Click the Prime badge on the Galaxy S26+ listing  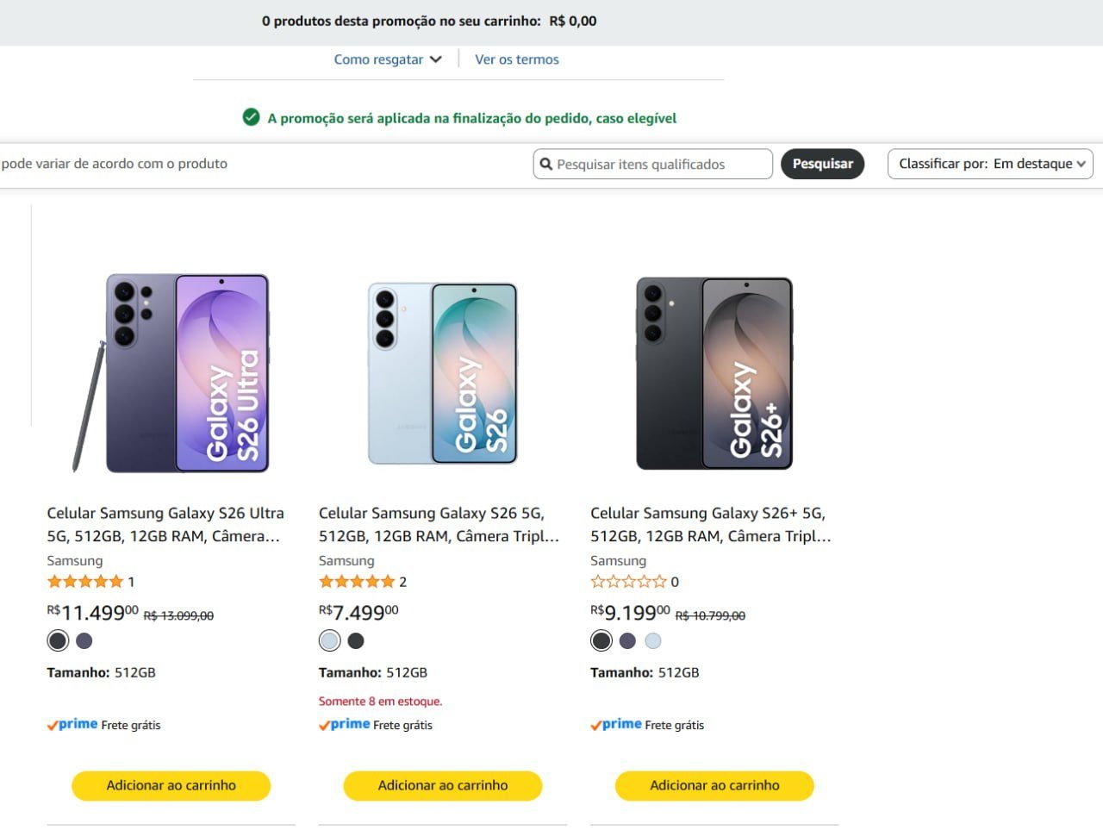pos(615,724)
